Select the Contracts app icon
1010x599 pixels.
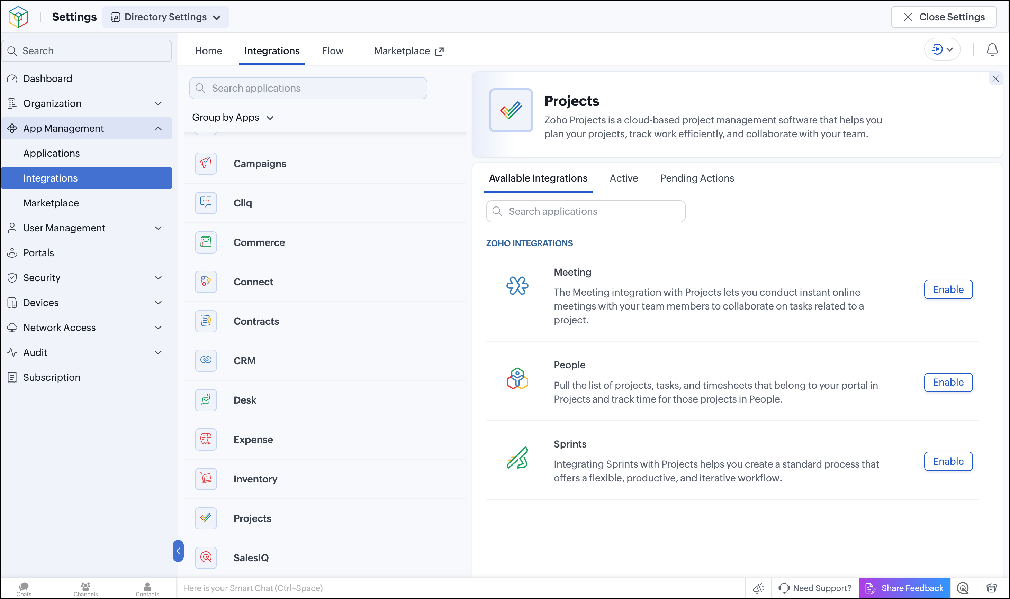[x=206, y=321]
